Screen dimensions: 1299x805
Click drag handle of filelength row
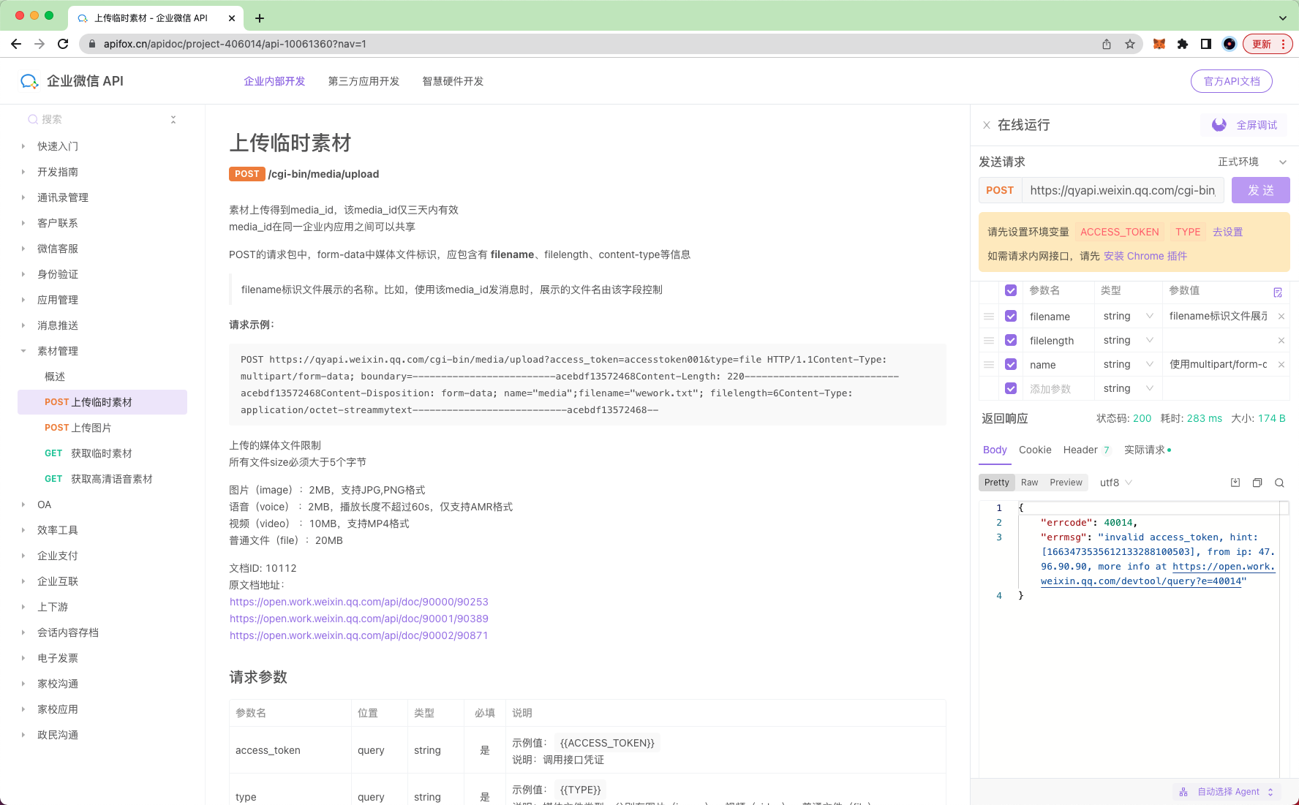989,341
